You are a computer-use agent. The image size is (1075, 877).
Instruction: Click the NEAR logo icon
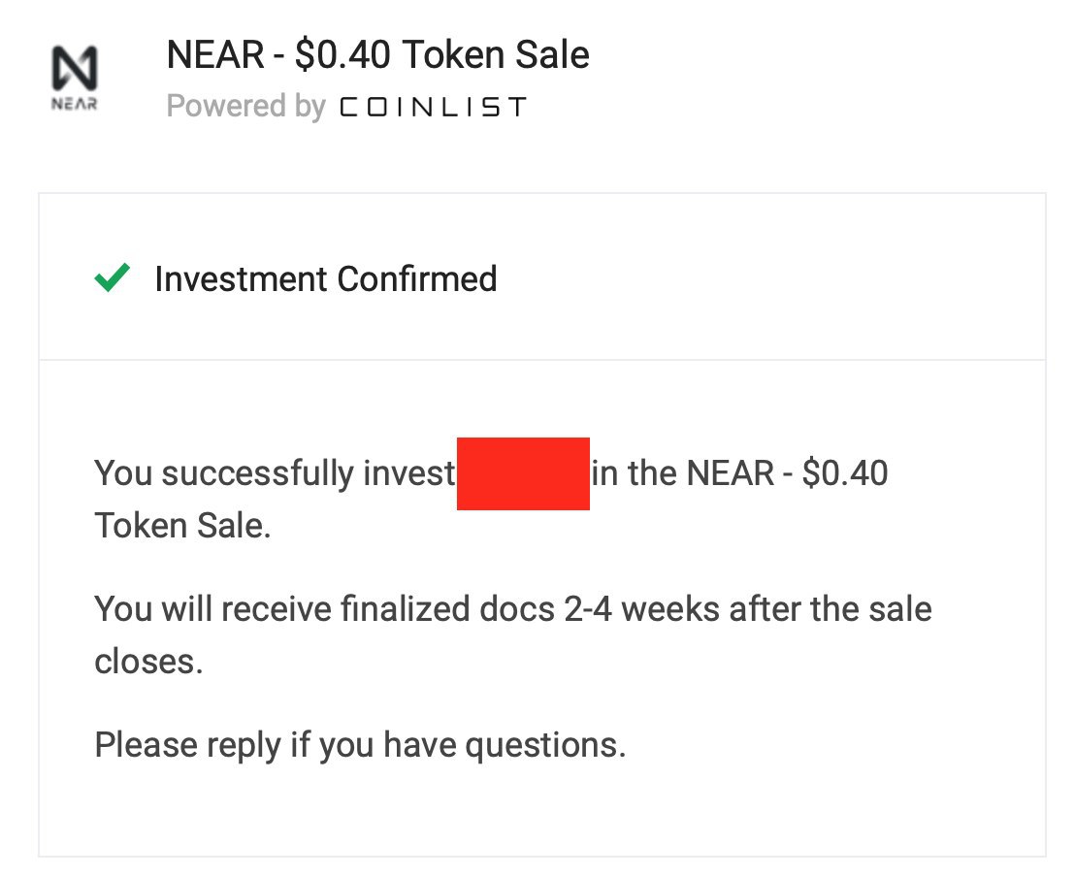point(75,68)
